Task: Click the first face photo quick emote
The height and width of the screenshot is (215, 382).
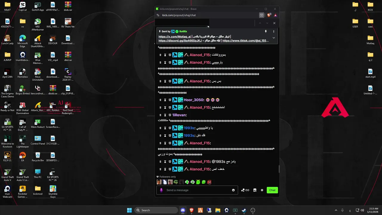Action: [159, 182]
